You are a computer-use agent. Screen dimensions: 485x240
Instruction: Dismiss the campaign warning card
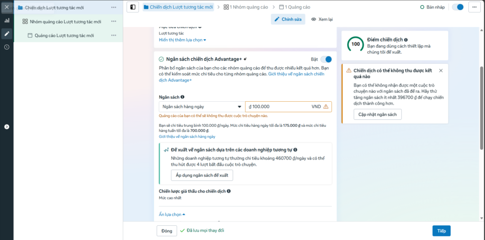[441, 71]
